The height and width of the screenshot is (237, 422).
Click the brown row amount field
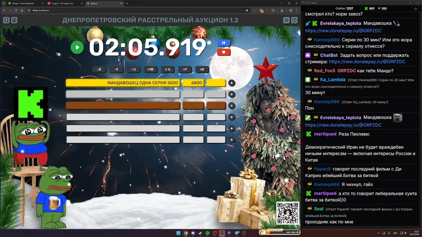[193, 106]
